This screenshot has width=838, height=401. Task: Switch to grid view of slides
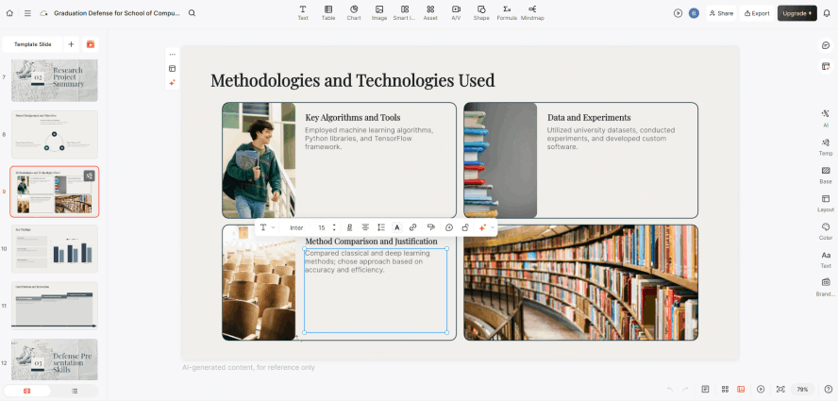[x=724, y=389]
